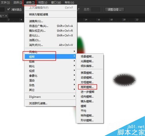Open the 窗口(W) menu
The image size is (145, 136).
(56, 2)
